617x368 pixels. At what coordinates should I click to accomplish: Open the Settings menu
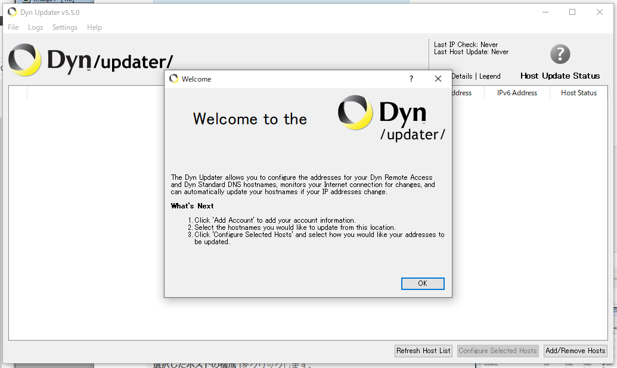click(x=65, y=27)
